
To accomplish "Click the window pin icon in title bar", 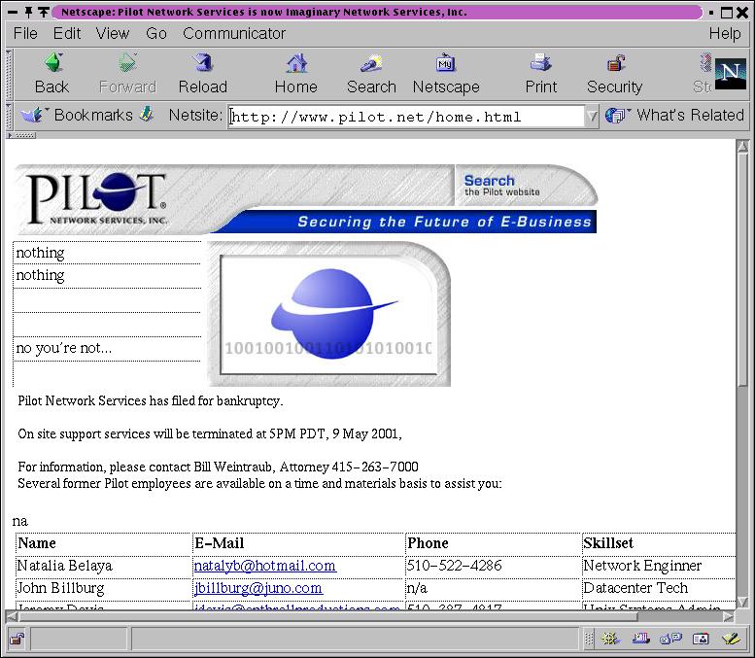I will (x=28, y=12).
